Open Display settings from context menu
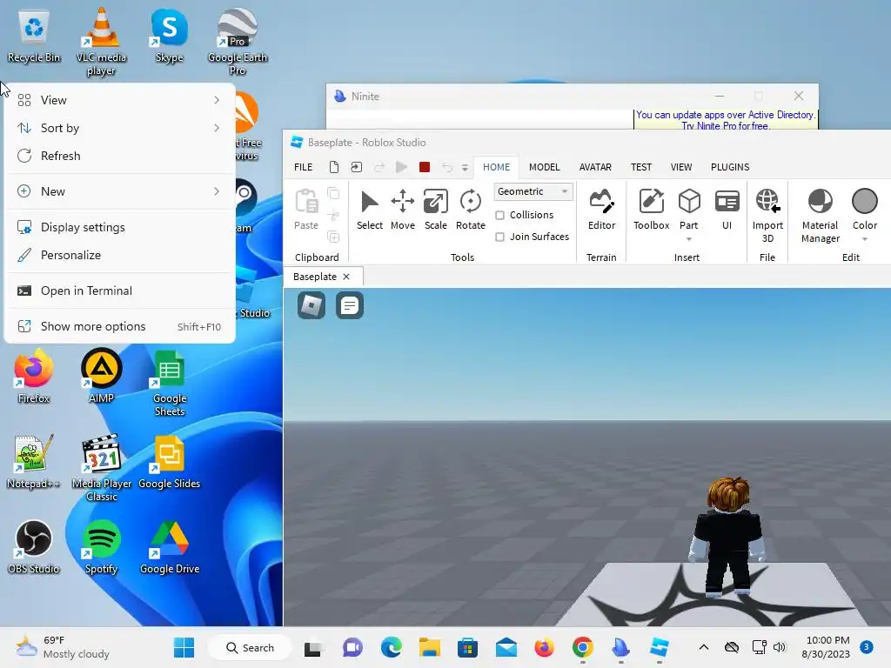The height and width of the screenshot is (668, 891). click(x=119, y=227)
